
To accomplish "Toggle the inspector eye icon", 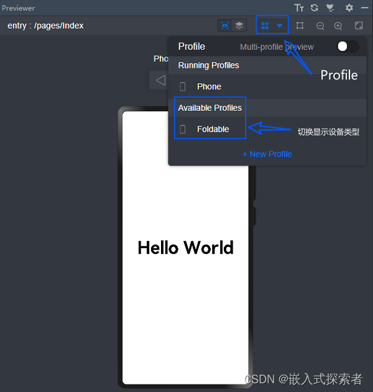I will (225, 26).
